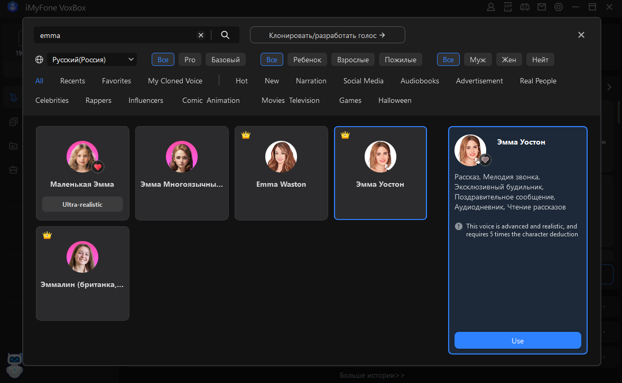Open the Narration category tab
Image resolution: width=622 pixels, height=383 pixels.
coord(311,81)
